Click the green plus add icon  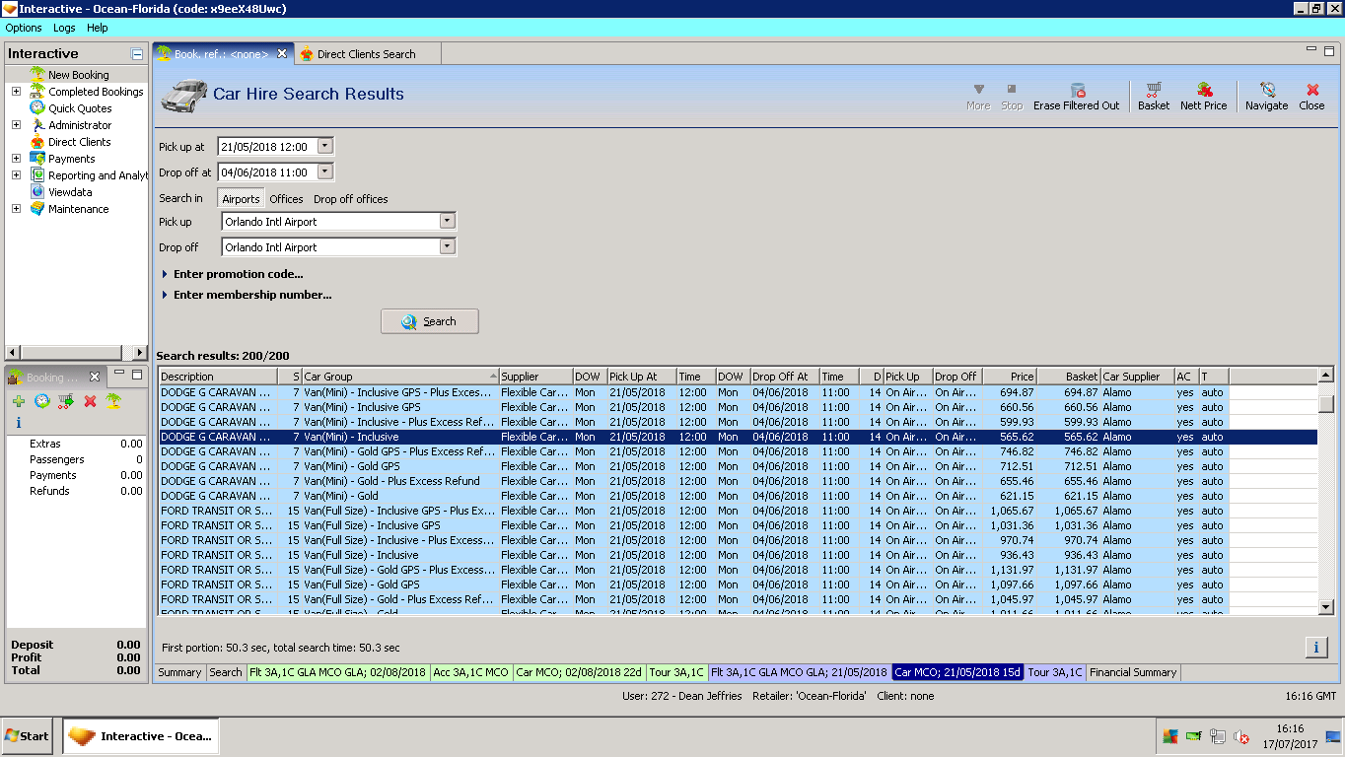pyautogui.click(x=19, y=401)
